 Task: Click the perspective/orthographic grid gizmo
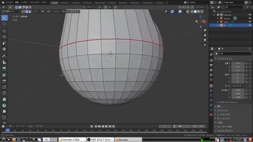pyautogui.click(x=205, y=45)
